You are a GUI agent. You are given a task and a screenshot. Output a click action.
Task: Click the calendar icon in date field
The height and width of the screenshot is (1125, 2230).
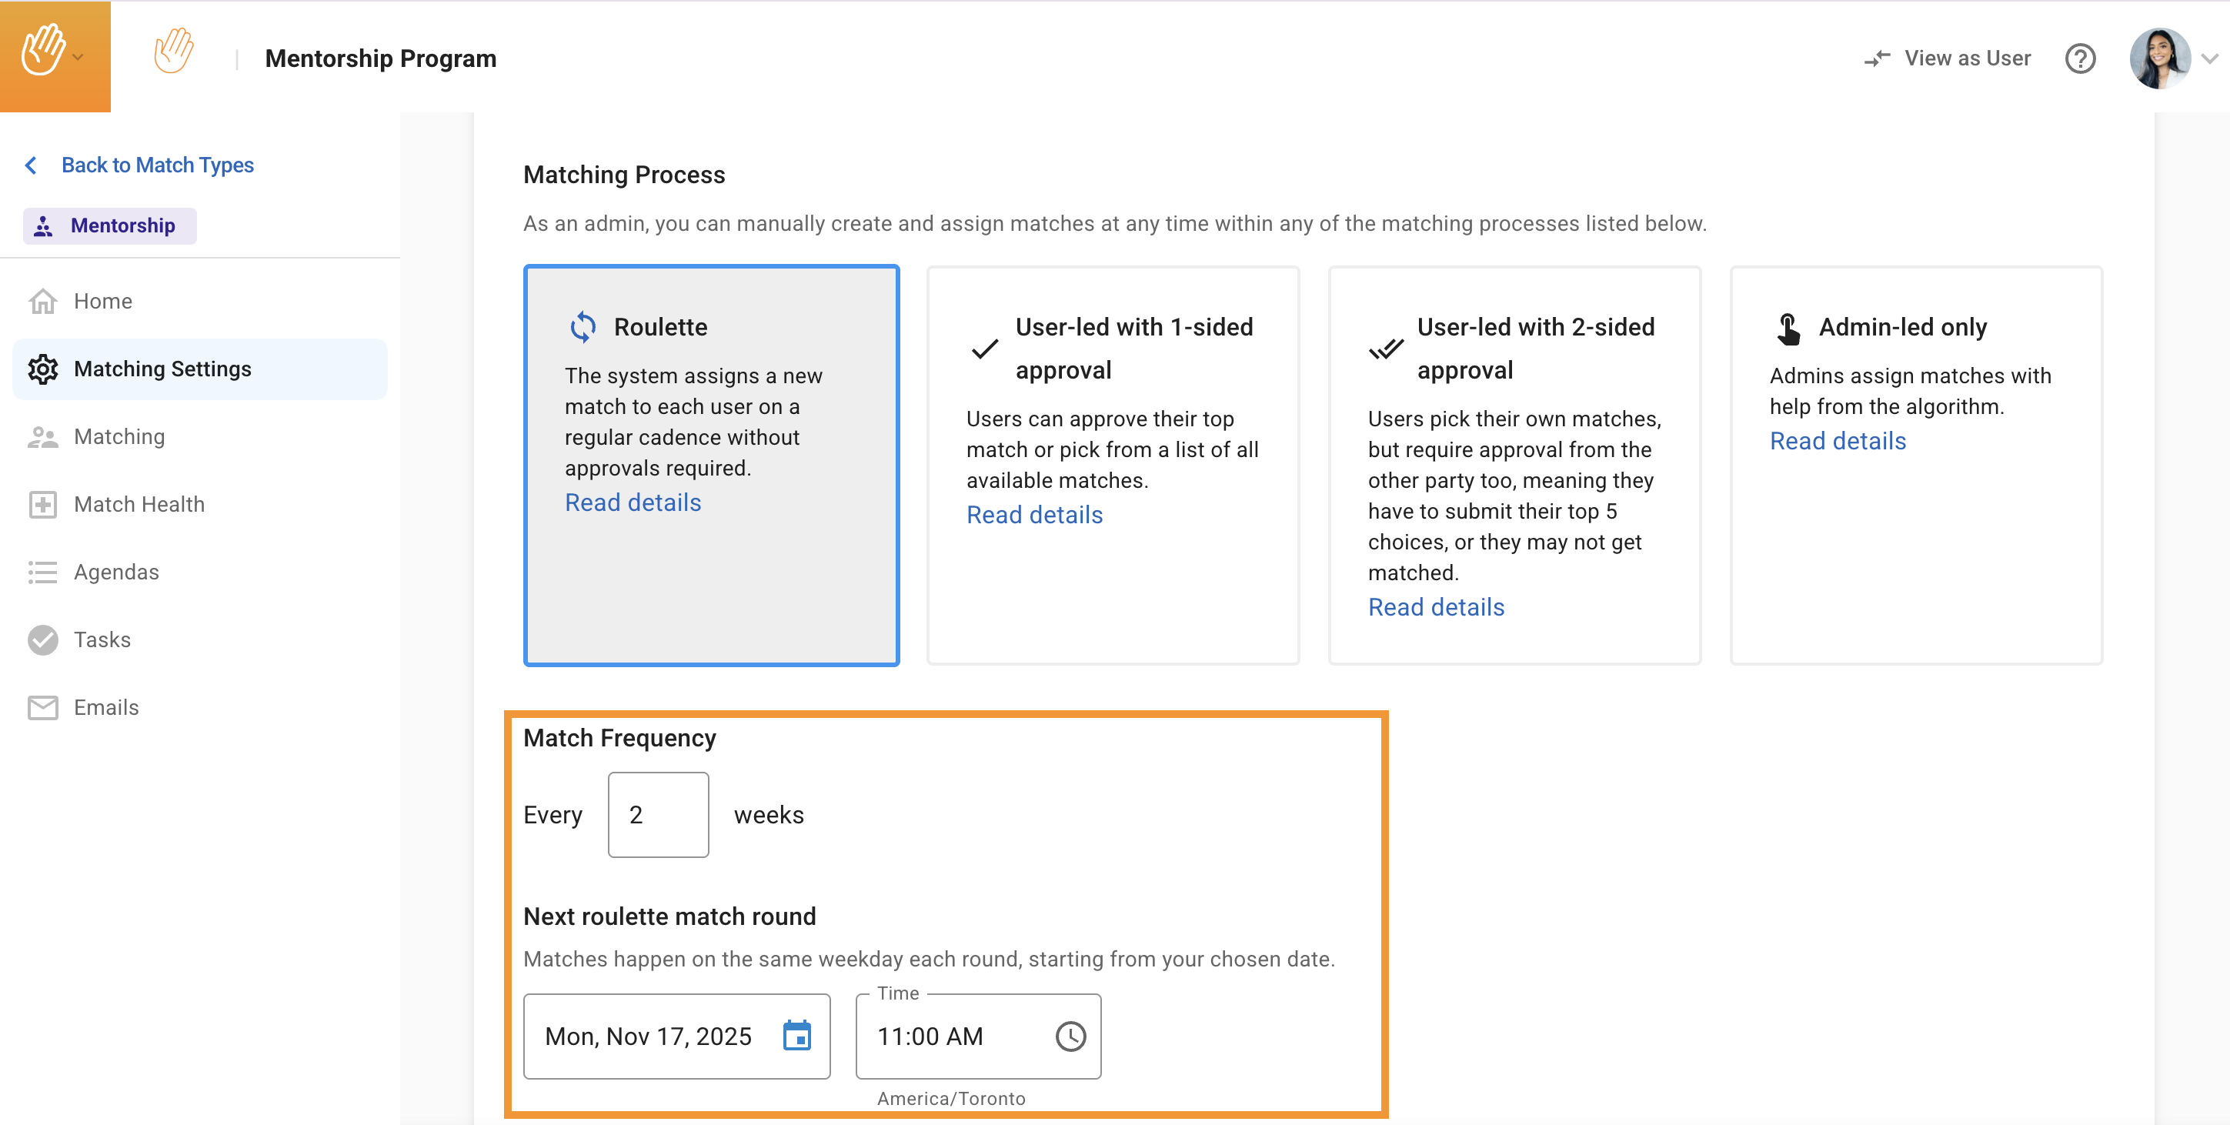(x=796, y=1035)
